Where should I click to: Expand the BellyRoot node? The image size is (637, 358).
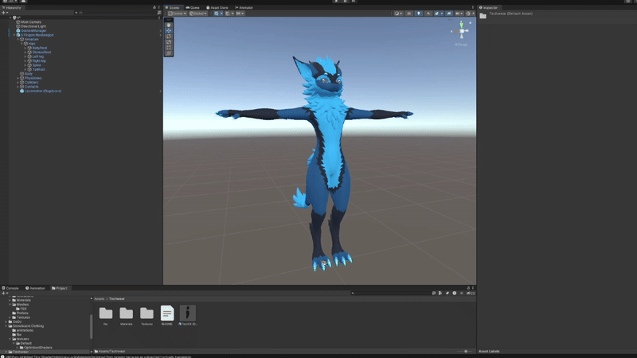pos(25,48)
